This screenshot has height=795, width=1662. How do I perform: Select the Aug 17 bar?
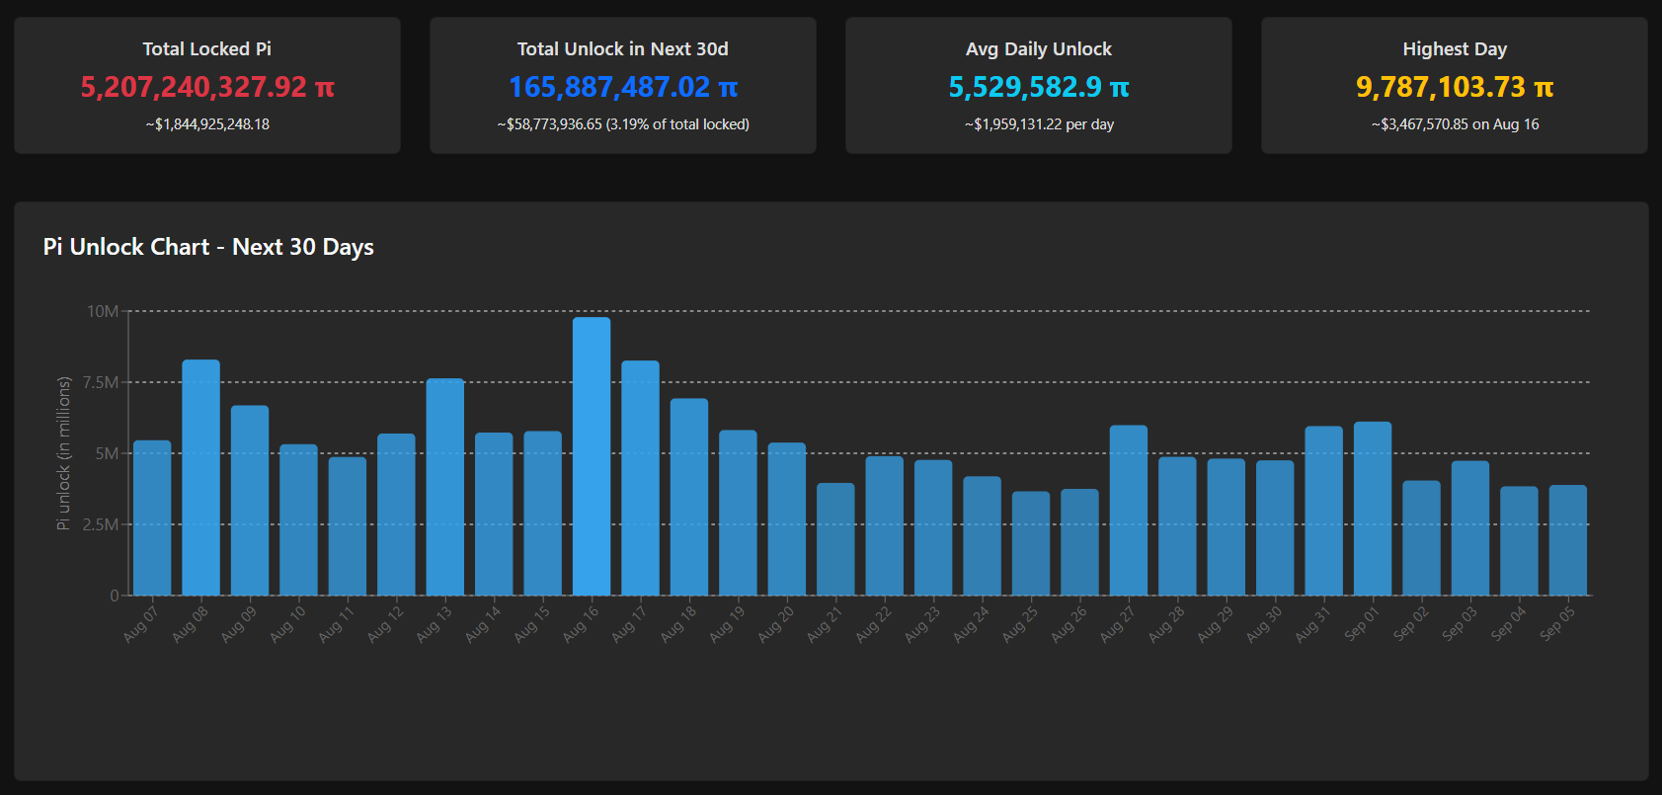tap(640, 478)
